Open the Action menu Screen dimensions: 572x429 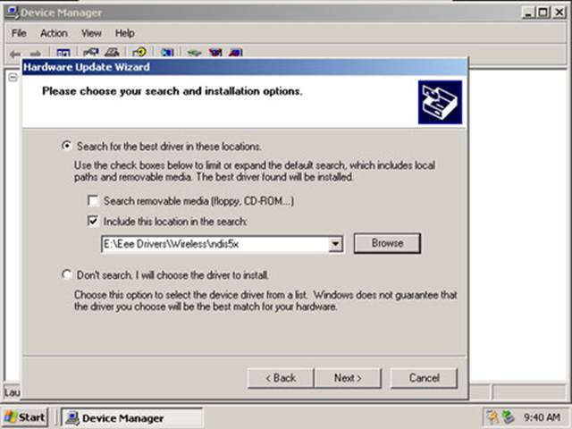click(54, 33)
